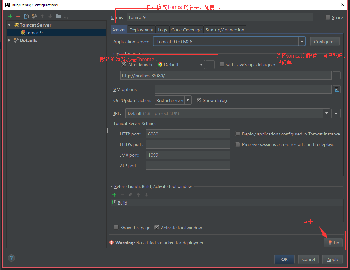Click the red warning icon
Screen dimensions: 350x270
point(112,242)
